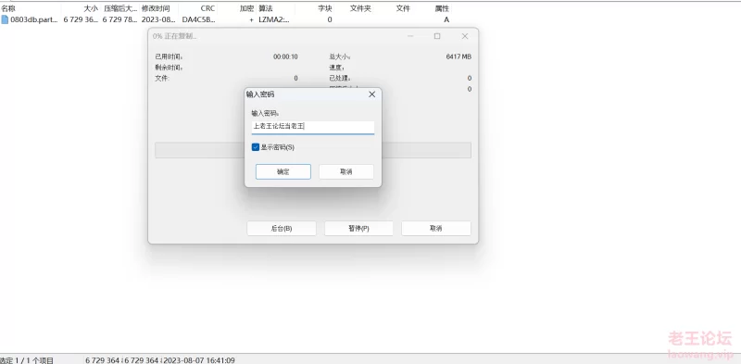
Task: Click the status bar date 2023-08-07 16:41:09
Action: [x=199, y=360]
